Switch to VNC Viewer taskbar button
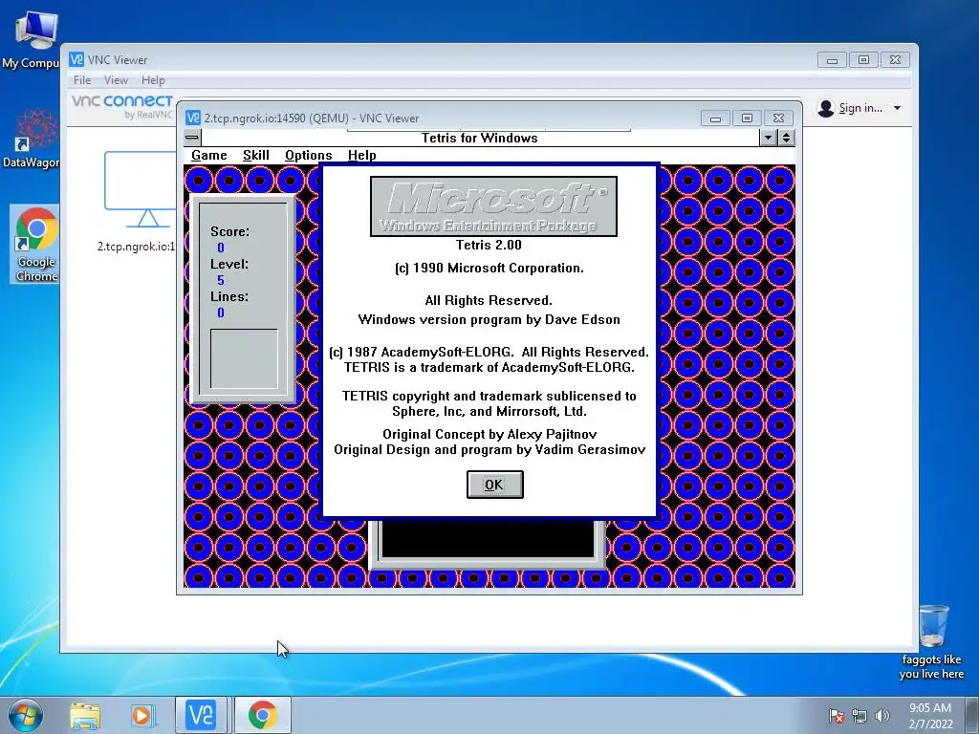 (x=202, y=715)
